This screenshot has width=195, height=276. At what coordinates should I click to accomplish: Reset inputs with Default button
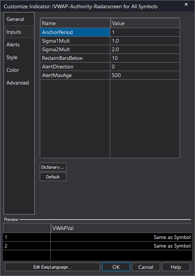point(53,177)
